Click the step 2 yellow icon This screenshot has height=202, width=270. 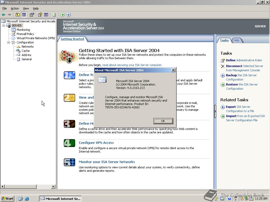coord(69,98)
